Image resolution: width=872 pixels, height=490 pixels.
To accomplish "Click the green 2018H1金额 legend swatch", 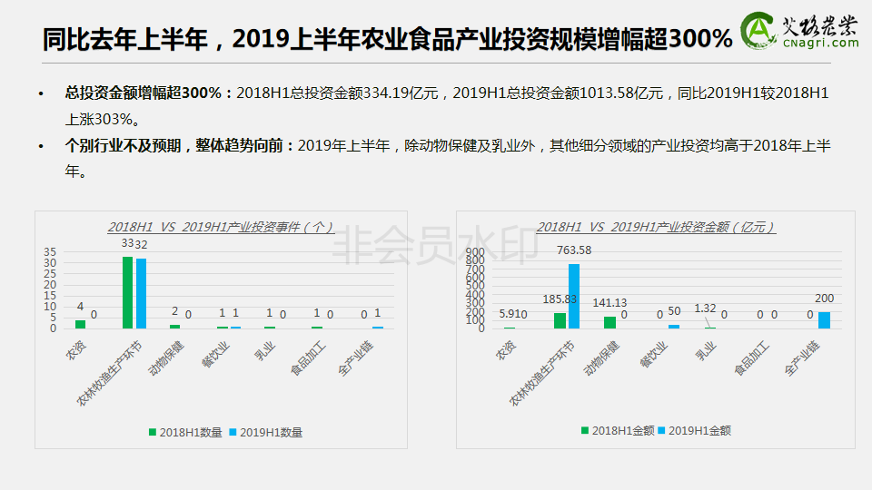I will 585,431.
